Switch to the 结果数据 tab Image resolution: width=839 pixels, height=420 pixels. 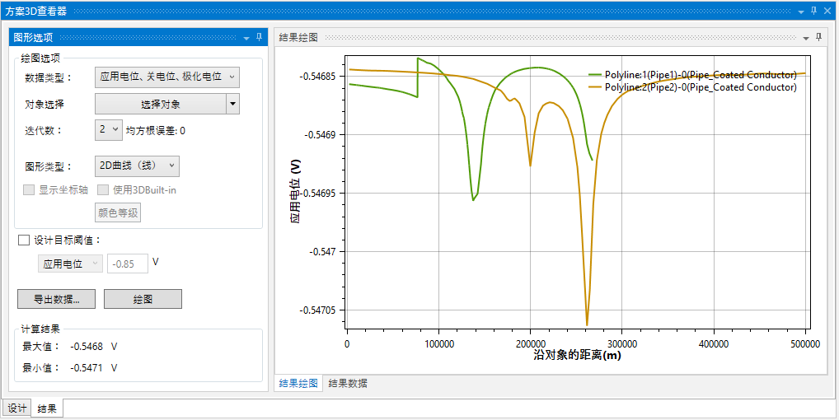point(348,383)
